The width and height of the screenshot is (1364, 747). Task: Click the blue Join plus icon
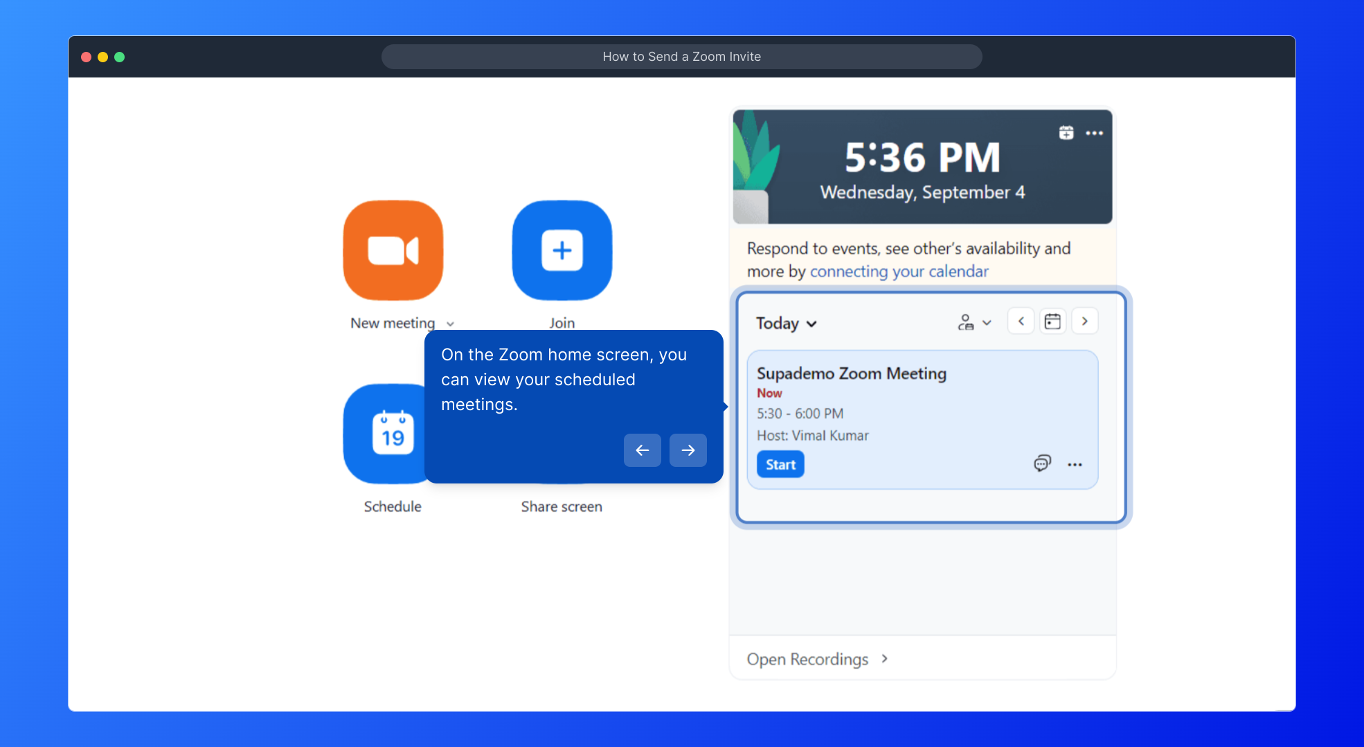tap(562, 250)
